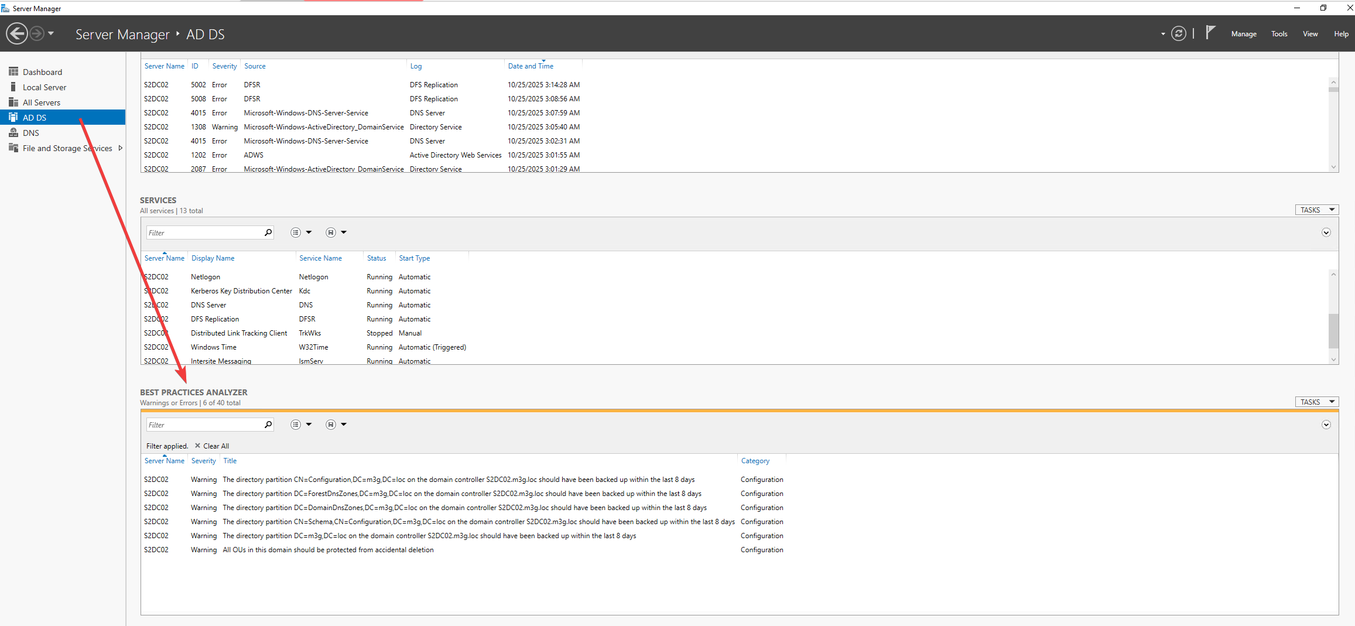The width and height of the screenshot is (1355, 626).
Task: Open the Manage menu
Action: point(1244,34)
